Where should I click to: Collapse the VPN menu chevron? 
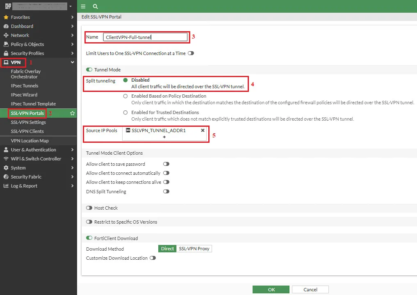(72, 62)
